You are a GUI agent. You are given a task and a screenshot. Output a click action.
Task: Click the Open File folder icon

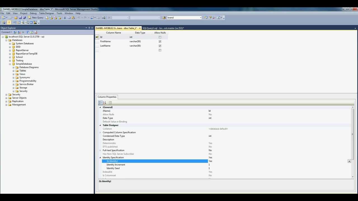point(16,18)
